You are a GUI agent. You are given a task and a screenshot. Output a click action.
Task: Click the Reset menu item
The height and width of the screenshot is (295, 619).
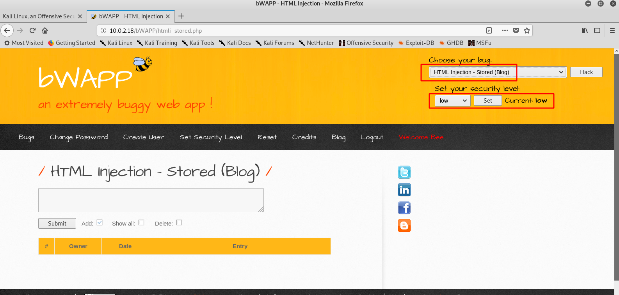tap(267, 137)
